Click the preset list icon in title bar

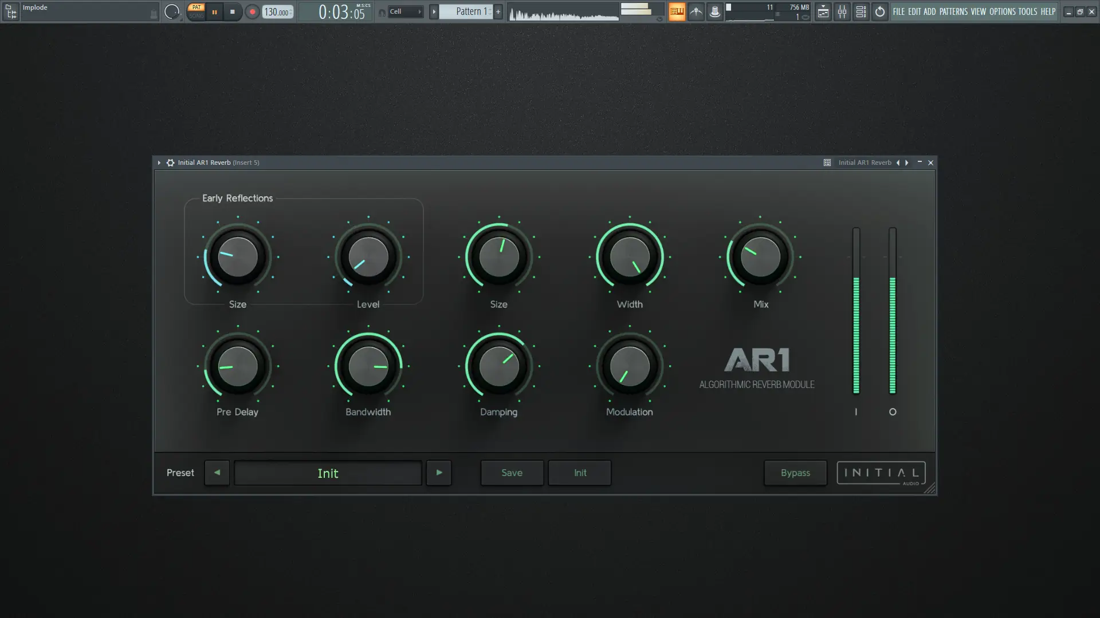(827, 163)
